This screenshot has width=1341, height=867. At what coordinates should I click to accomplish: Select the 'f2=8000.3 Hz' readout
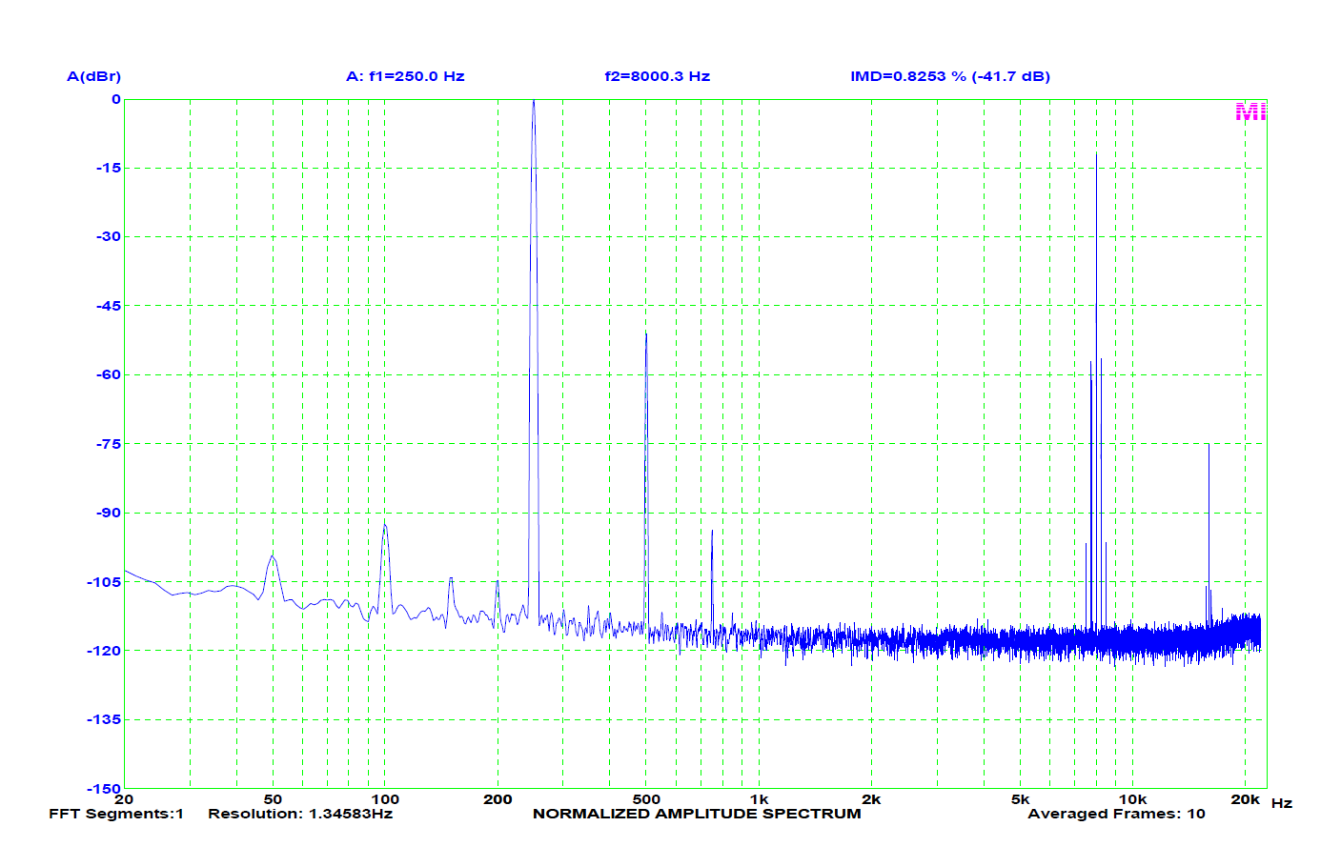(x=658, y=76)
